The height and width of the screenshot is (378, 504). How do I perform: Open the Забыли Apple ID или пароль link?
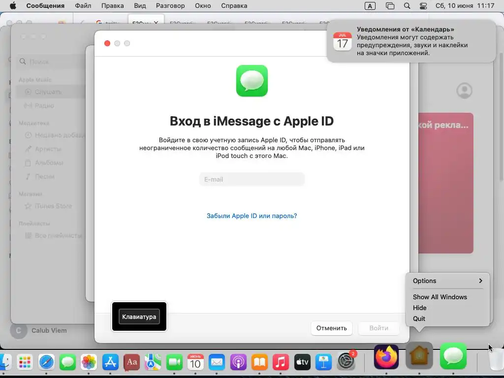[x=252, y=216]
